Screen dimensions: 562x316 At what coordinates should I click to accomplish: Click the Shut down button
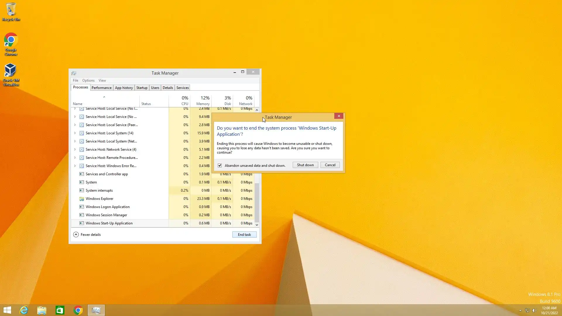coord(305,165)
